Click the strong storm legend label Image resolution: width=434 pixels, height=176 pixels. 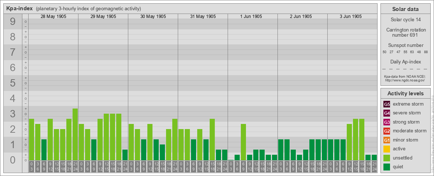click(406, 122)
